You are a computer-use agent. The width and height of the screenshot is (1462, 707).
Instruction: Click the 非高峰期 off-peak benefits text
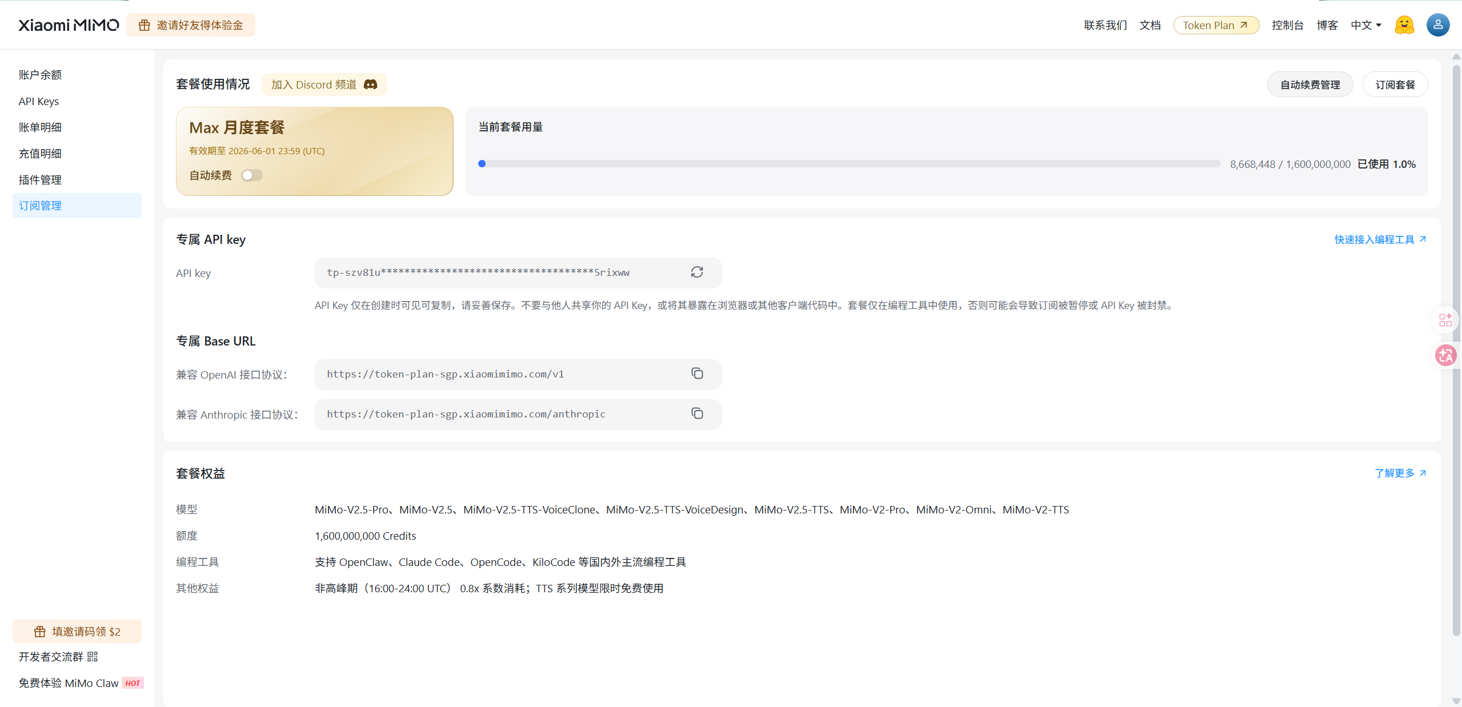click(489, 588)
